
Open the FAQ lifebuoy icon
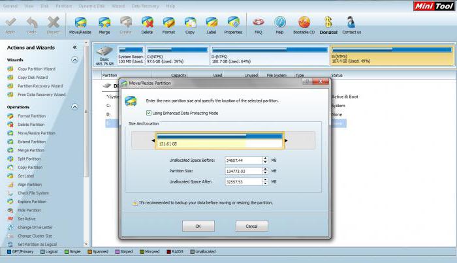point(259,23)
